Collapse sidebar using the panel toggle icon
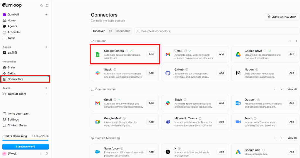The image size is (300, 158). click(47, 6)
